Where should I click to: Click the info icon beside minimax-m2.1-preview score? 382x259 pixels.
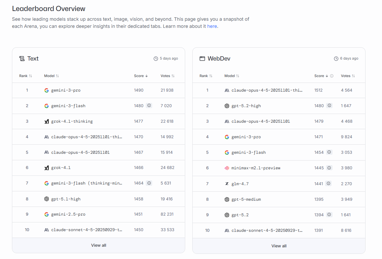(329, 168)
